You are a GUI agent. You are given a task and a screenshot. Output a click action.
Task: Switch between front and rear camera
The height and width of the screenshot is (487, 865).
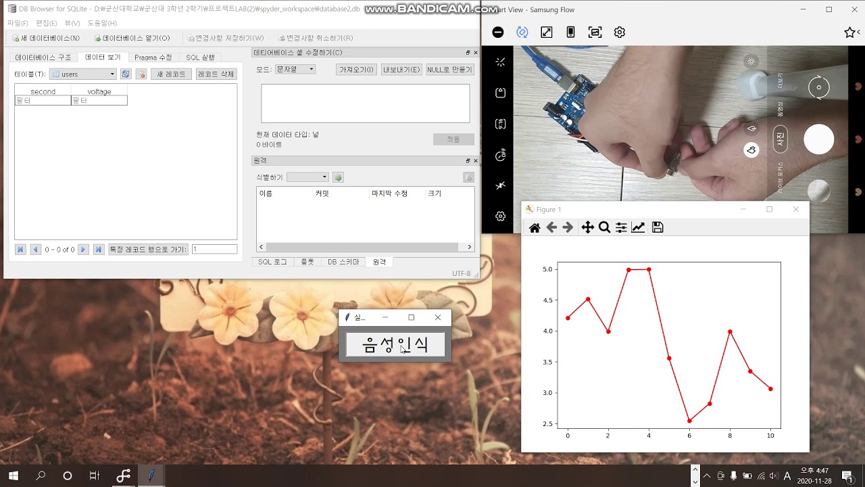click(x=818, y=87)
